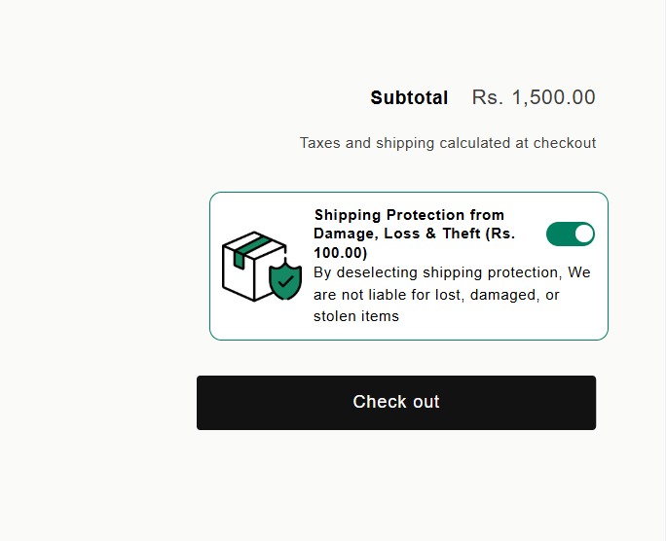
Task: Click the "Taxes and shipping calculated" note
Action: 447,143
